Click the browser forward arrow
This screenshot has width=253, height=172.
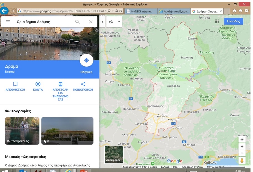click(x=12, y=11)
